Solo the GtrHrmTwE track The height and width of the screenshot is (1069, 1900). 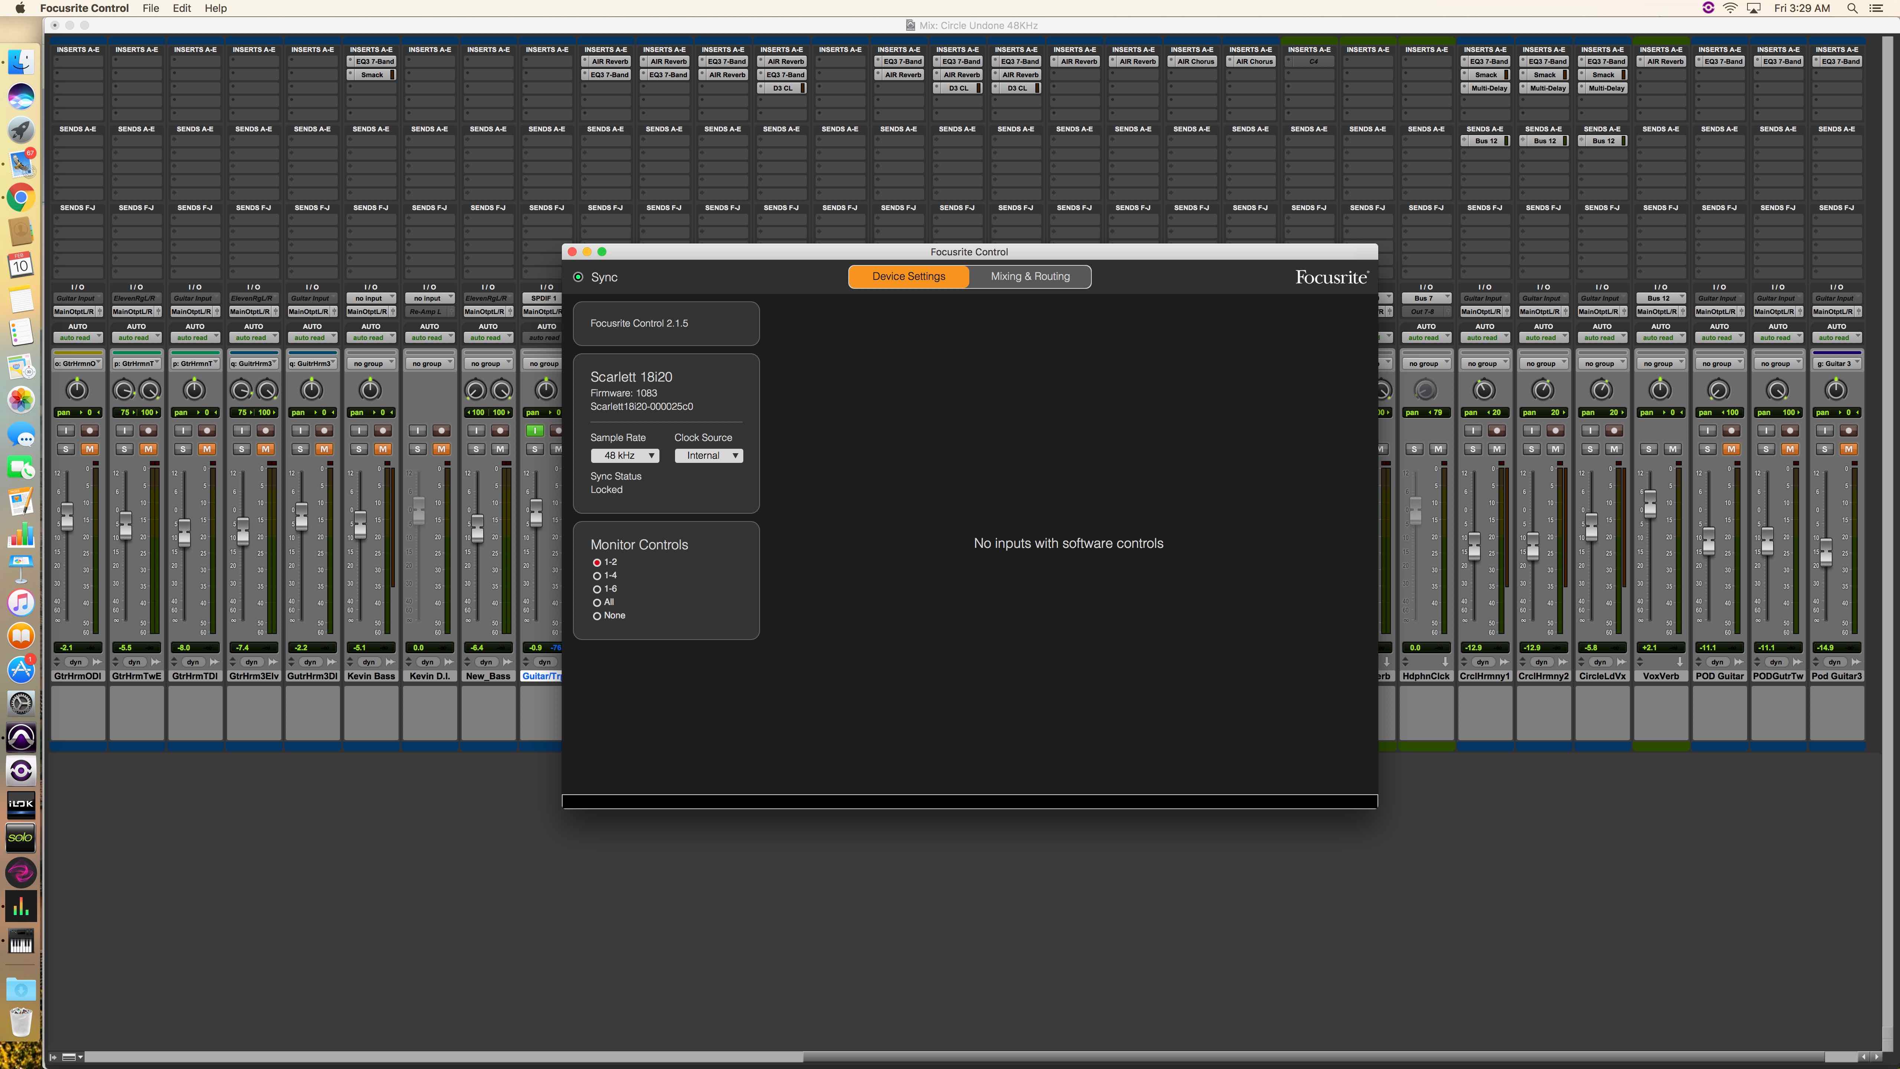coord(125,448)
